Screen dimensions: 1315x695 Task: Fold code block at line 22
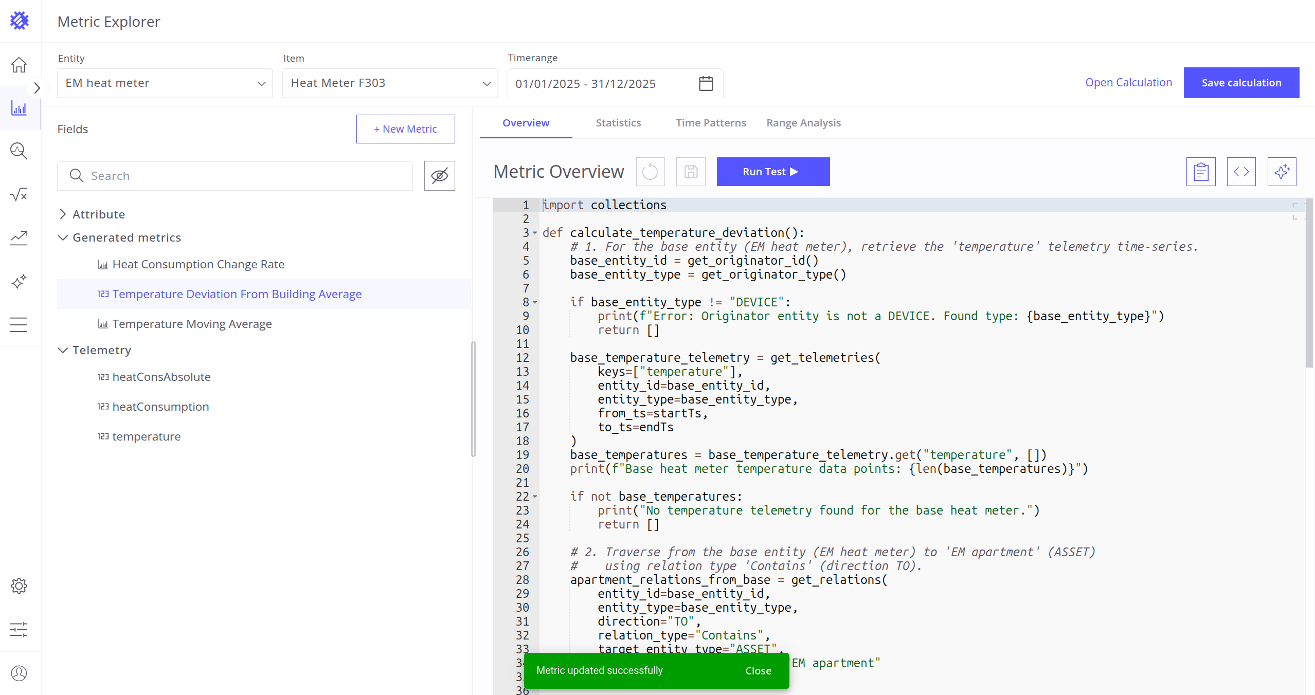point(535,497)
